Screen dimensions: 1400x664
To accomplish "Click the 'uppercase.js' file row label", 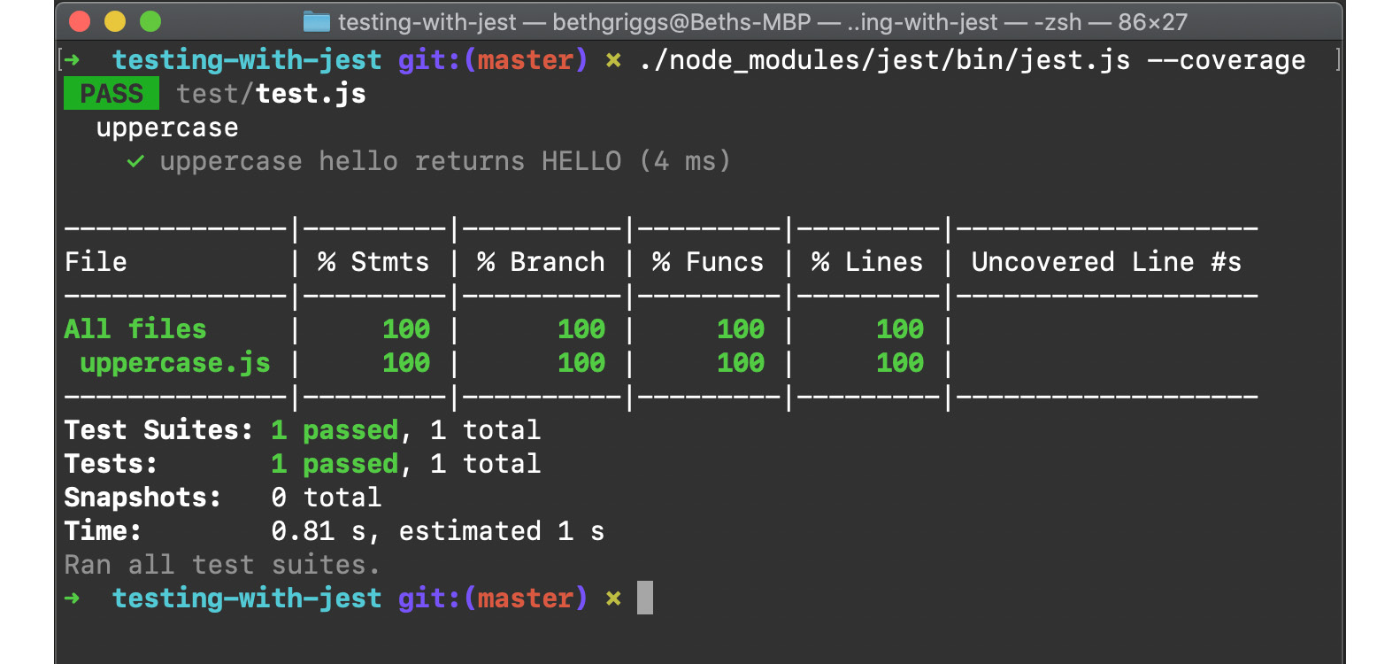I will point(175,363).
